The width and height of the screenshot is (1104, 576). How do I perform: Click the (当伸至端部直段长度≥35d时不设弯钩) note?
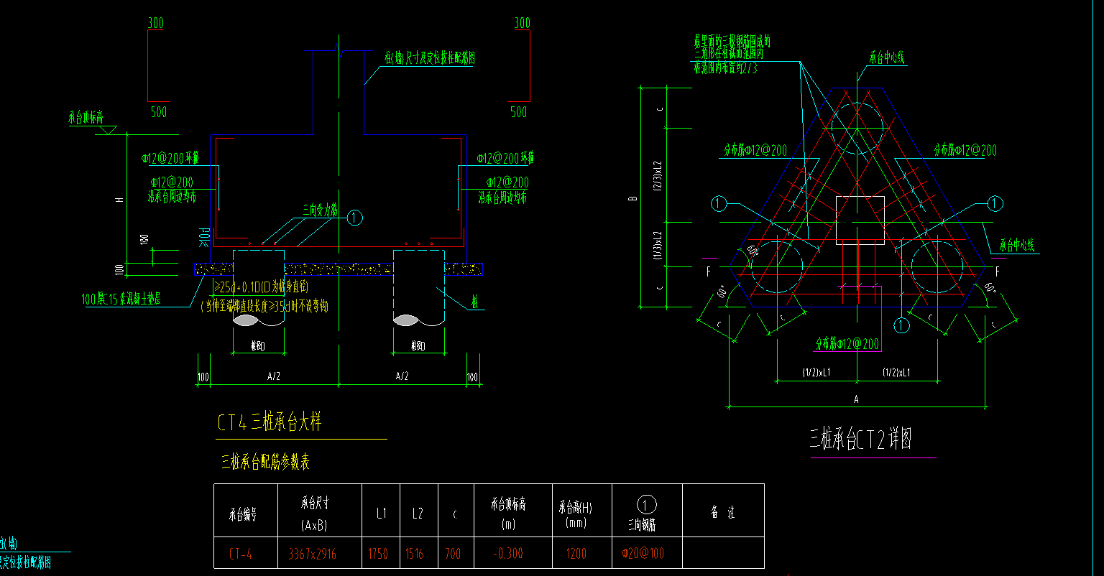pos(264,305)
